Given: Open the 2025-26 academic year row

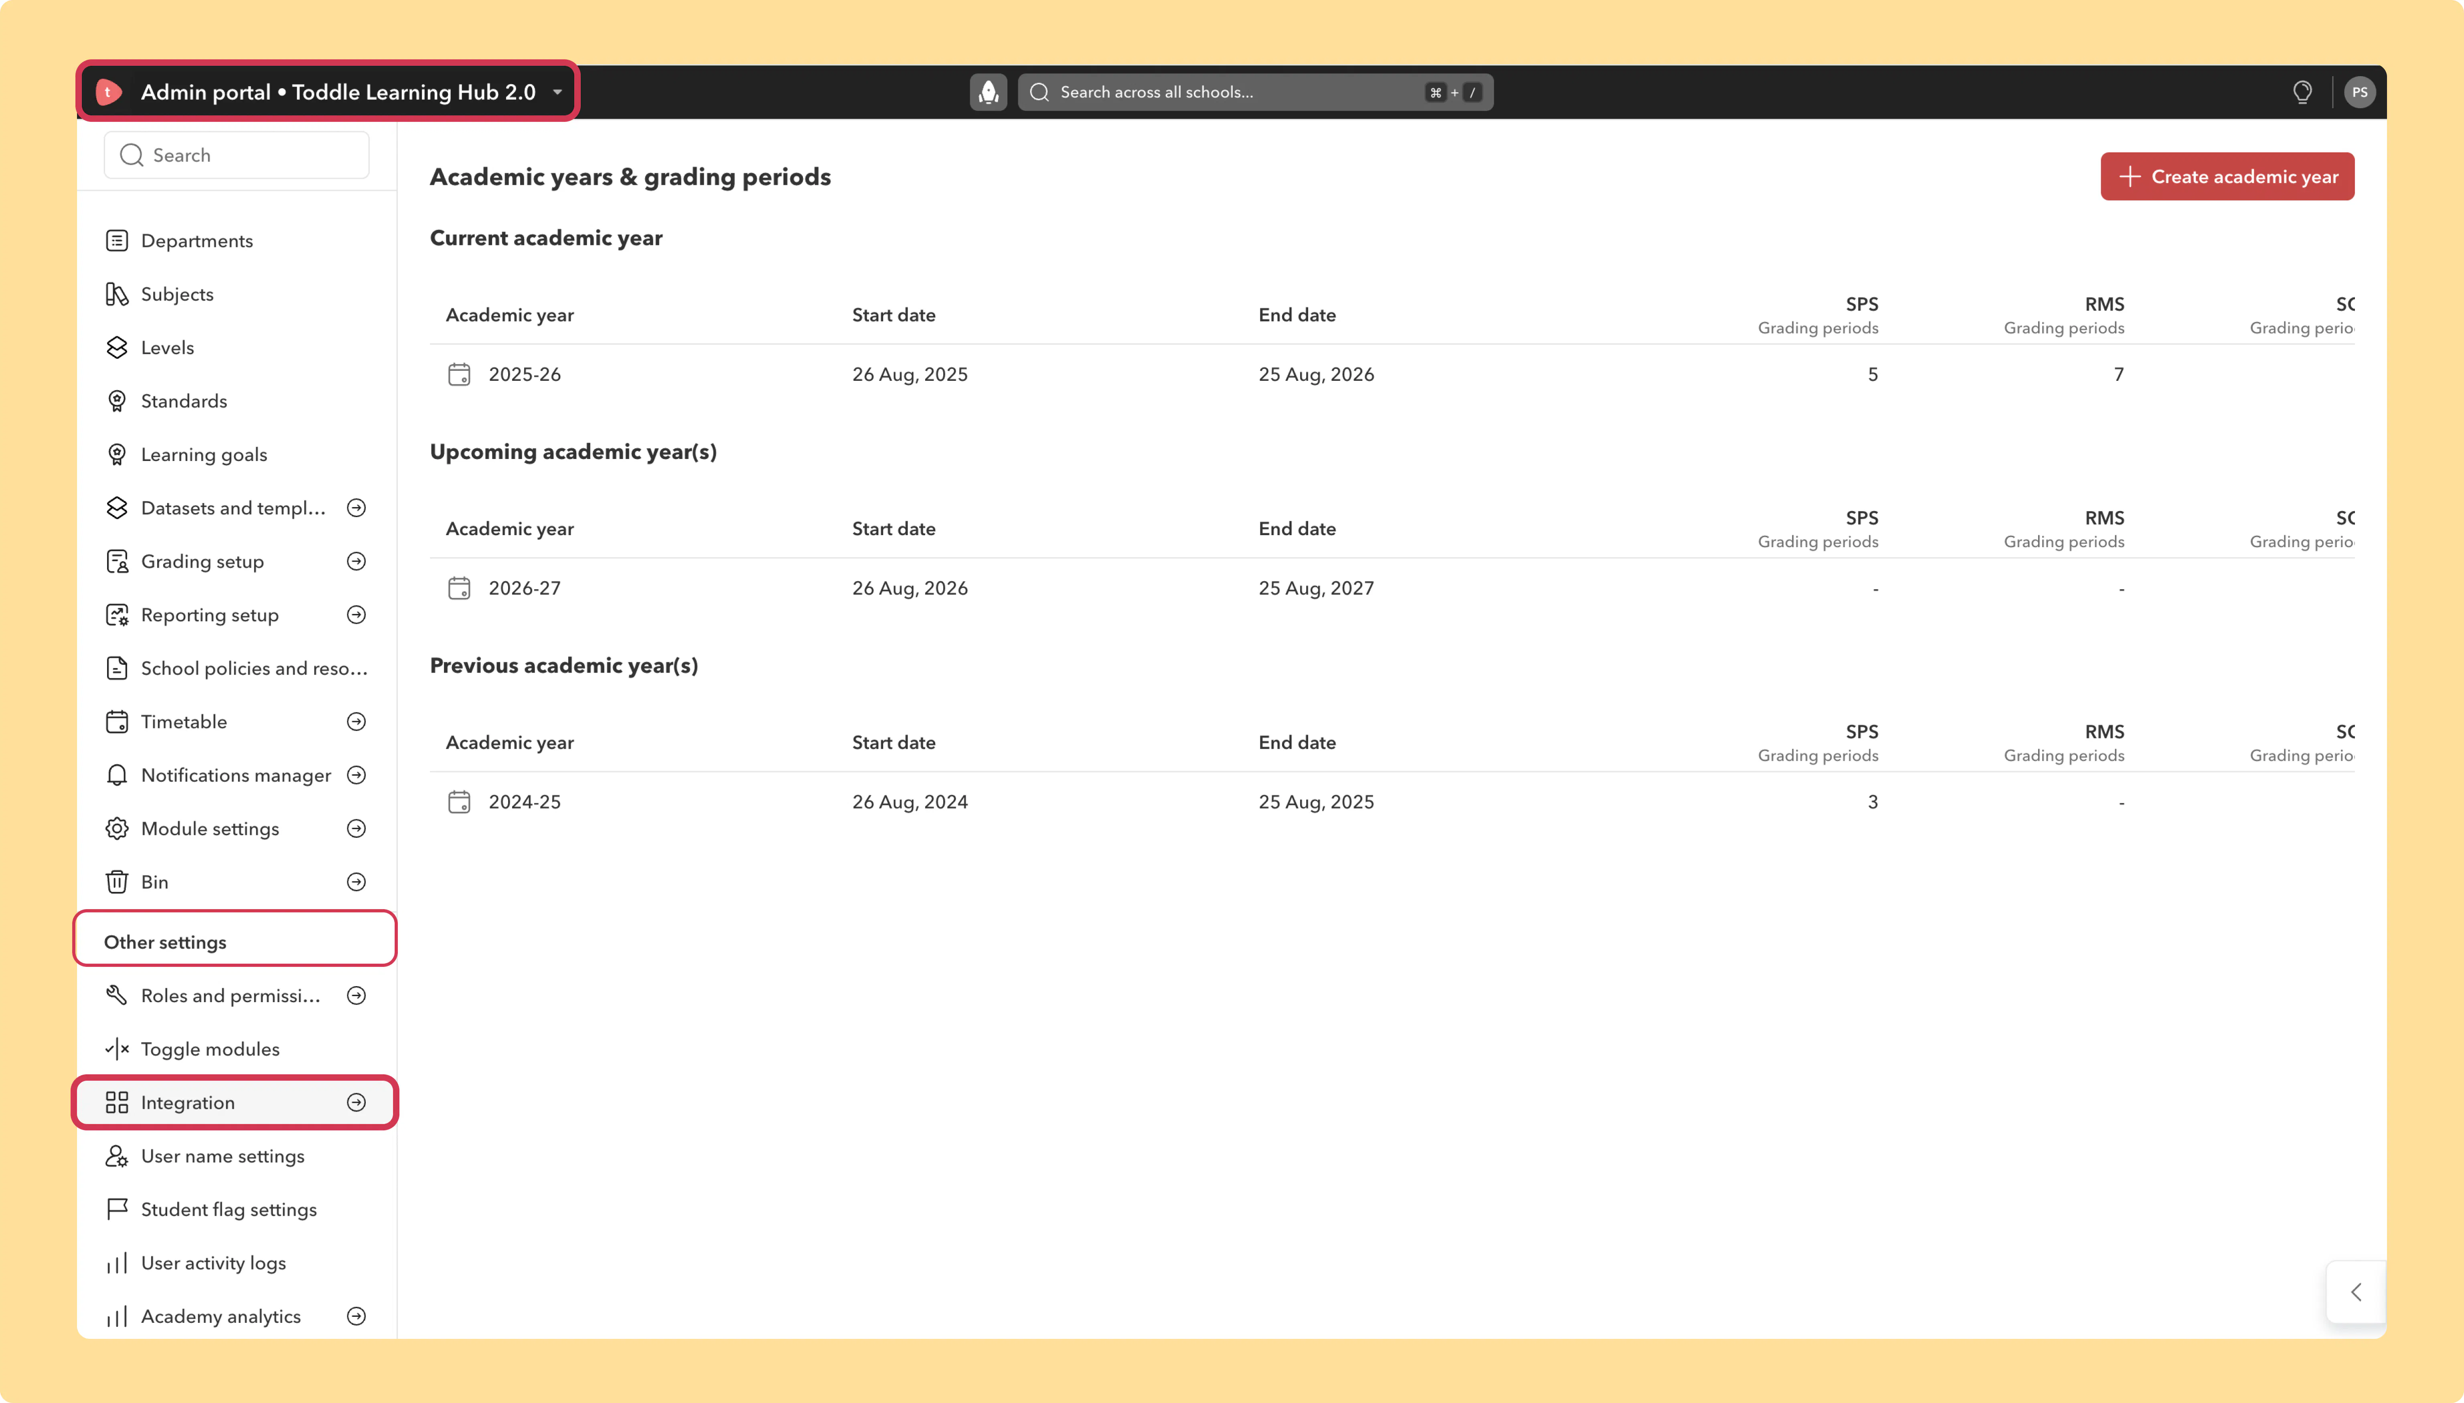Looking at the screenshot, I should point(1392,374).
